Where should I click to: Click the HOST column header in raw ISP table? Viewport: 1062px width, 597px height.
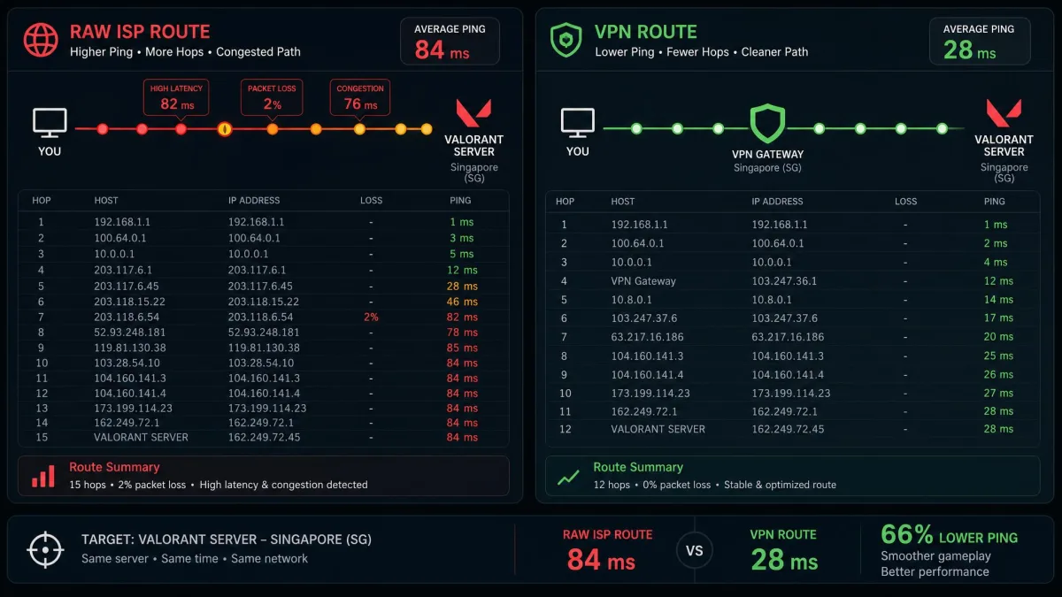coord(106,201)
